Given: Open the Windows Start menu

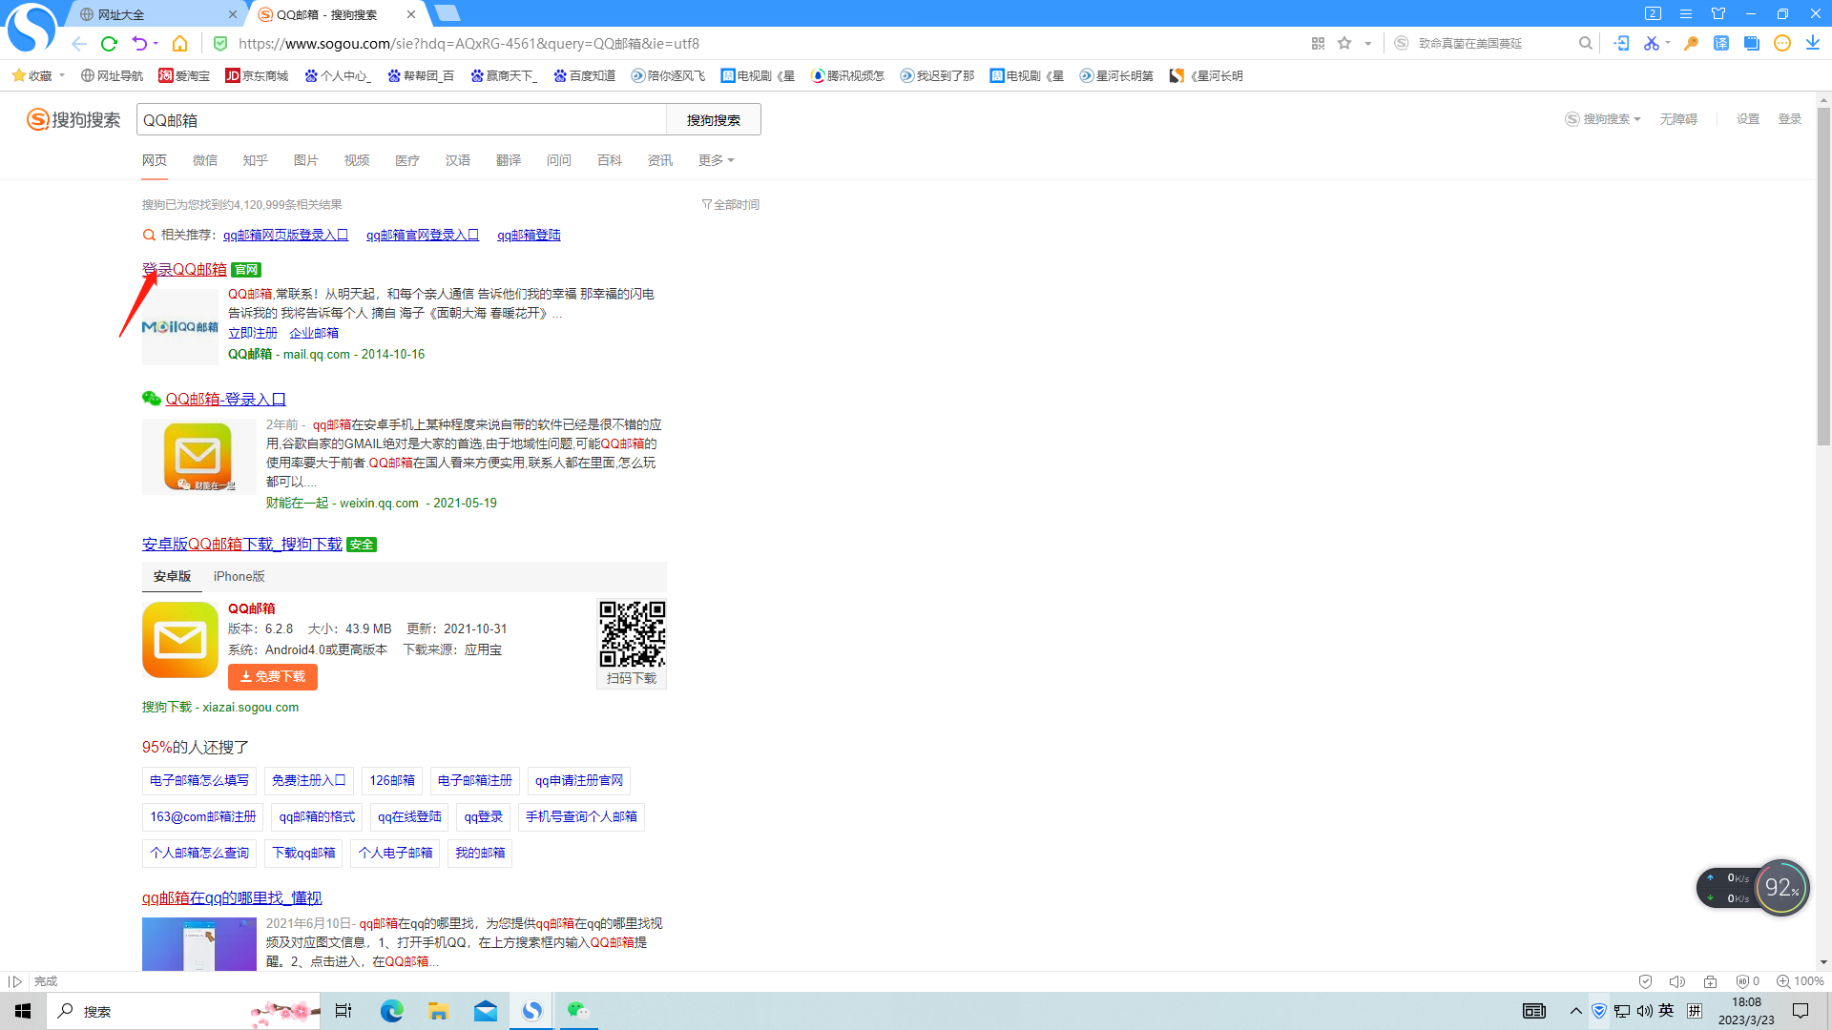Looking at the screenshot, I should point(23,1011).
